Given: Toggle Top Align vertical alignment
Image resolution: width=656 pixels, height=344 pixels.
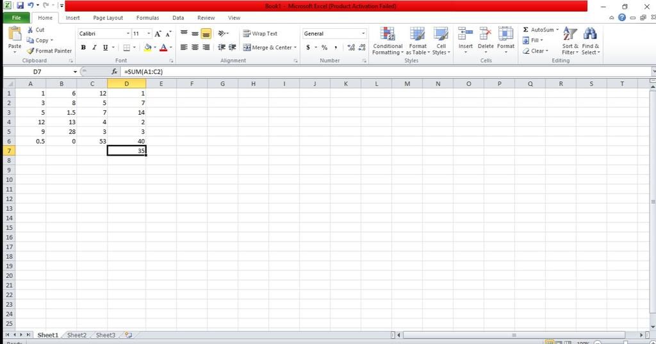Looking at the screenshot, I should click(184, 33).
